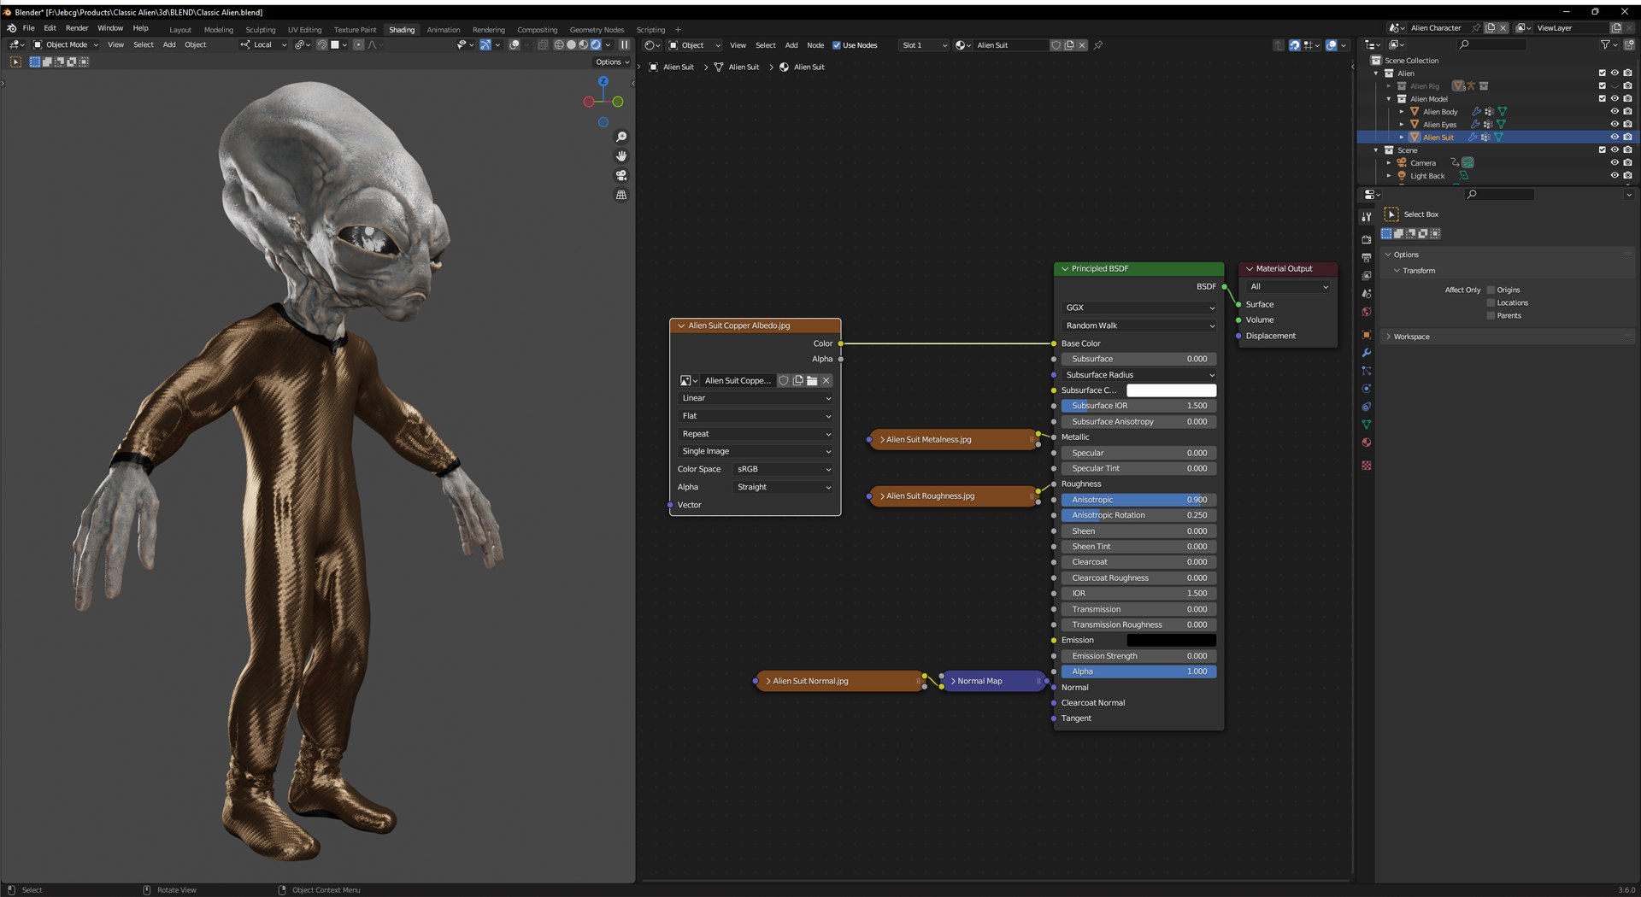Expand the Normal Map node
This screenshot has height=897, width=1641.
pyautogui.click(x=953, y=682)
